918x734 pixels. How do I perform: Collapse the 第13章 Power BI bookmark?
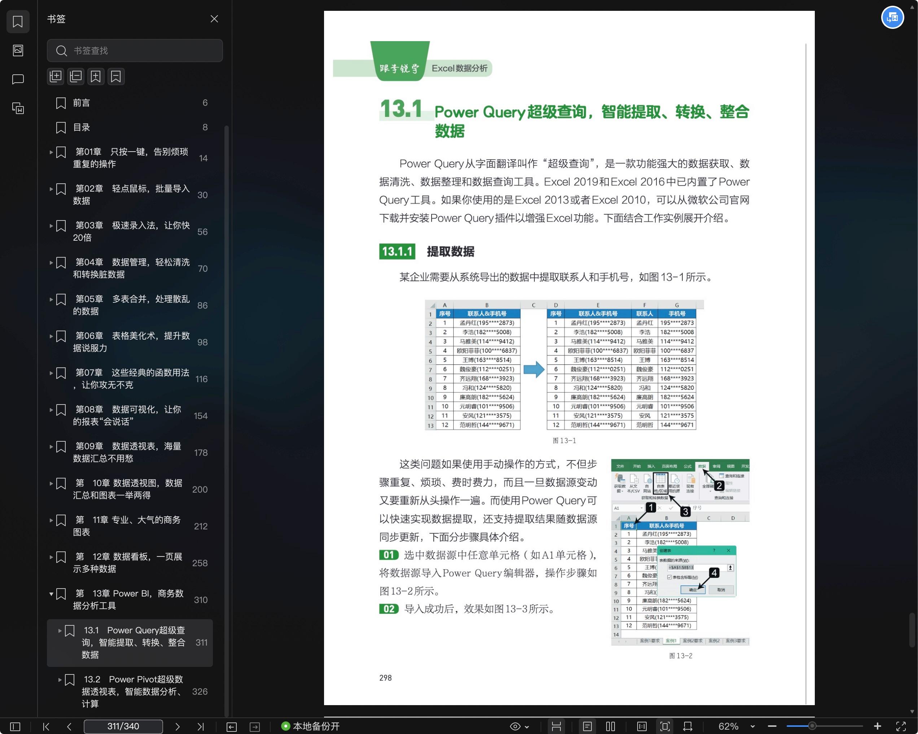tap(51, 594)
